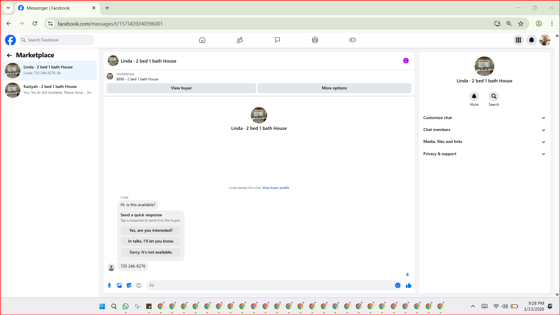Click the purple conversation info icon
Screen dimensions: 560x315
pos(406,61)
